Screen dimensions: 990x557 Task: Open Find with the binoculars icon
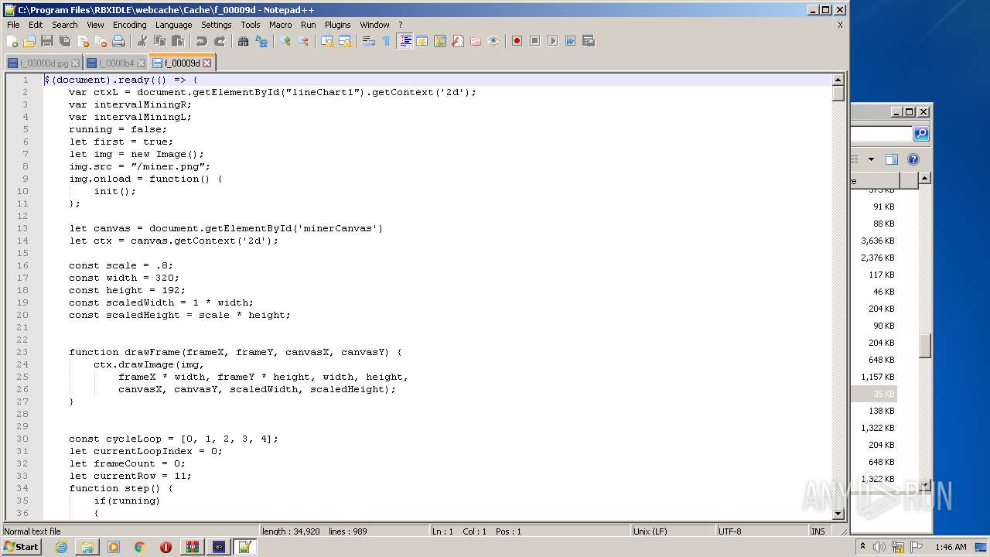(243, 41)
